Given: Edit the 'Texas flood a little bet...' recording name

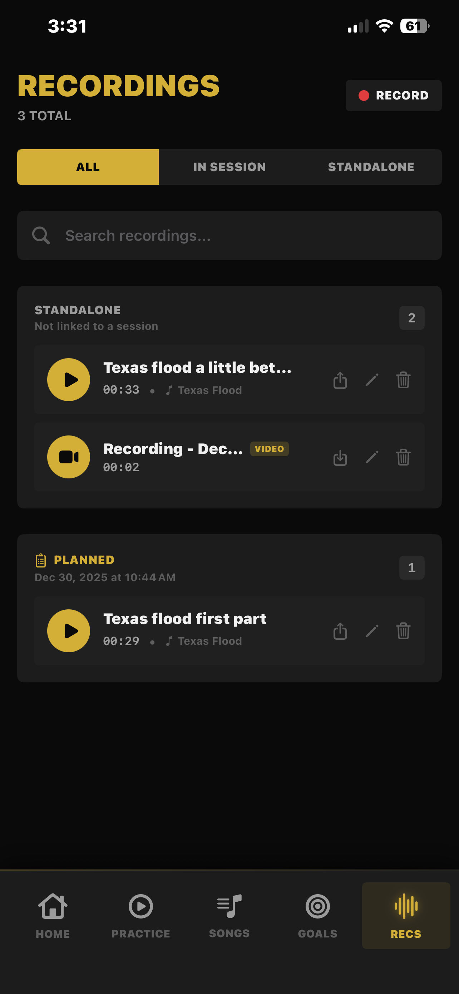Looking at the screenshot, I should click(372, 380).
